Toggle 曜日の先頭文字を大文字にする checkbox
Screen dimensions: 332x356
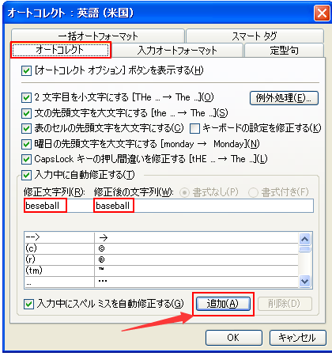click(x=26, y=144)
